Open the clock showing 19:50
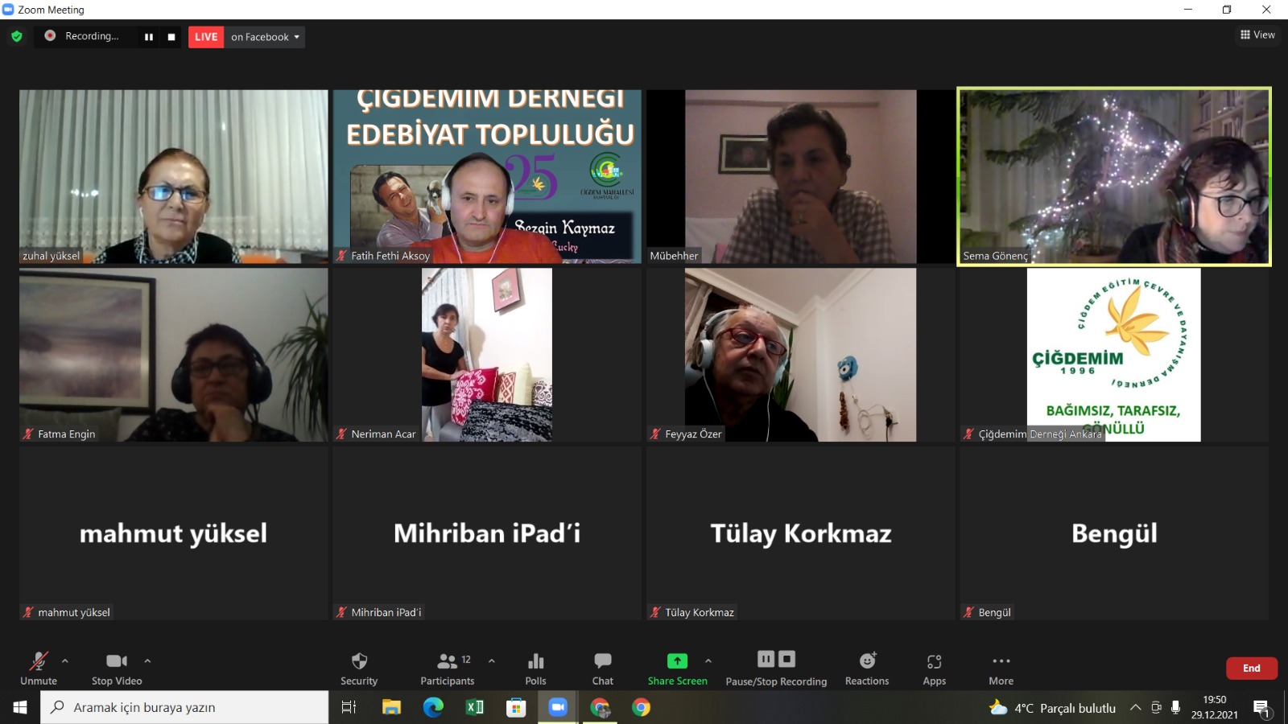This screenshot has width=1288, height=724. [x=1215, y=707]
